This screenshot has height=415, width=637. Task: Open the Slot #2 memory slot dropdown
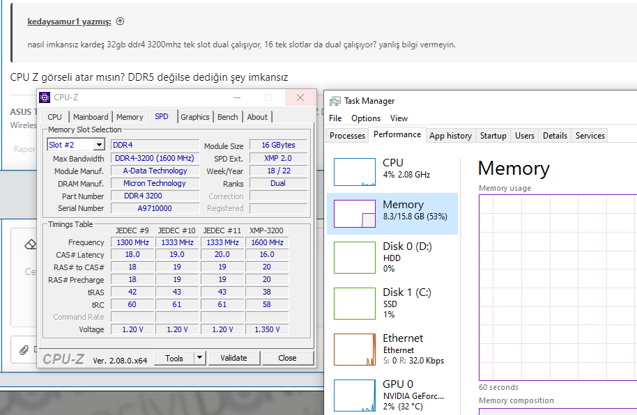point(99,145)
